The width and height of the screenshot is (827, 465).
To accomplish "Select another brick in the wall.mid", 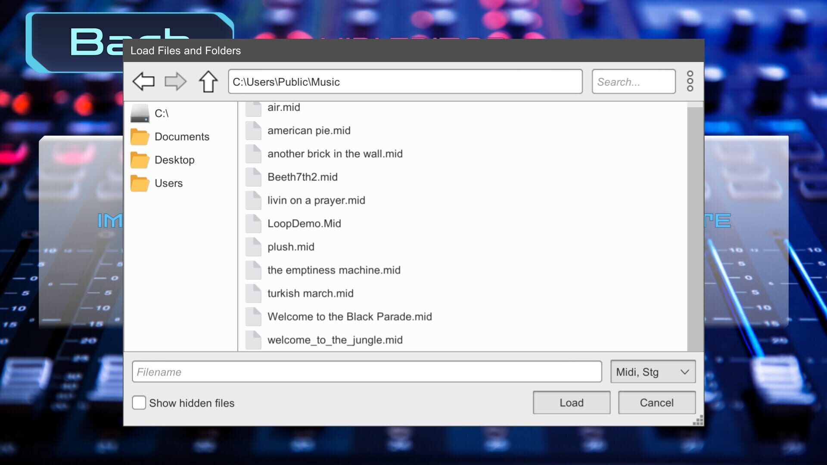I will pyautogui.click(x=335, y=154).
